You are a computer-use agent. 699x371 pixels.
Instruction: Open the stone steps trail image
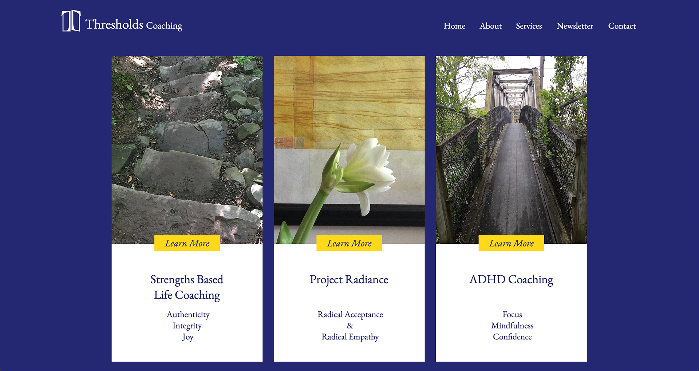click(187, 145)
